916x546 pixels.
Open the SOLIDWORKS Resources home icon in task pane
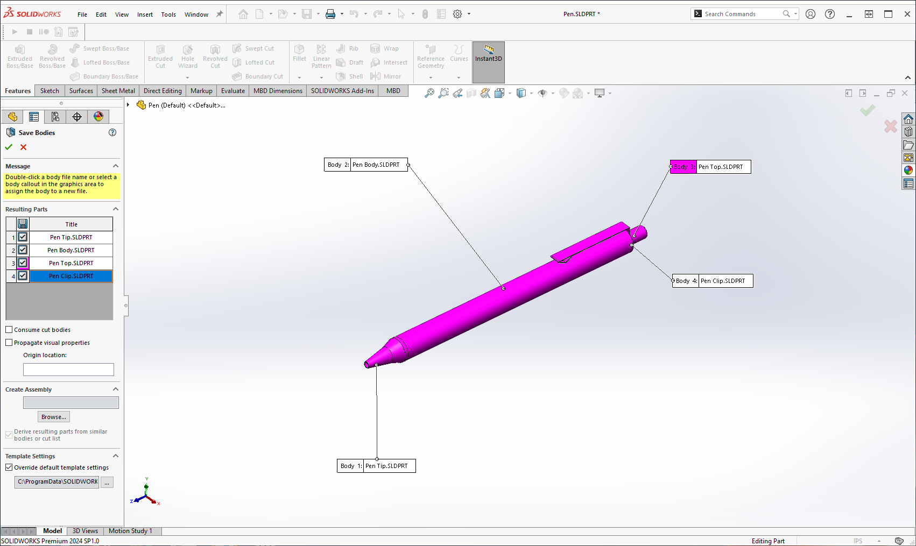click(908, 119)
